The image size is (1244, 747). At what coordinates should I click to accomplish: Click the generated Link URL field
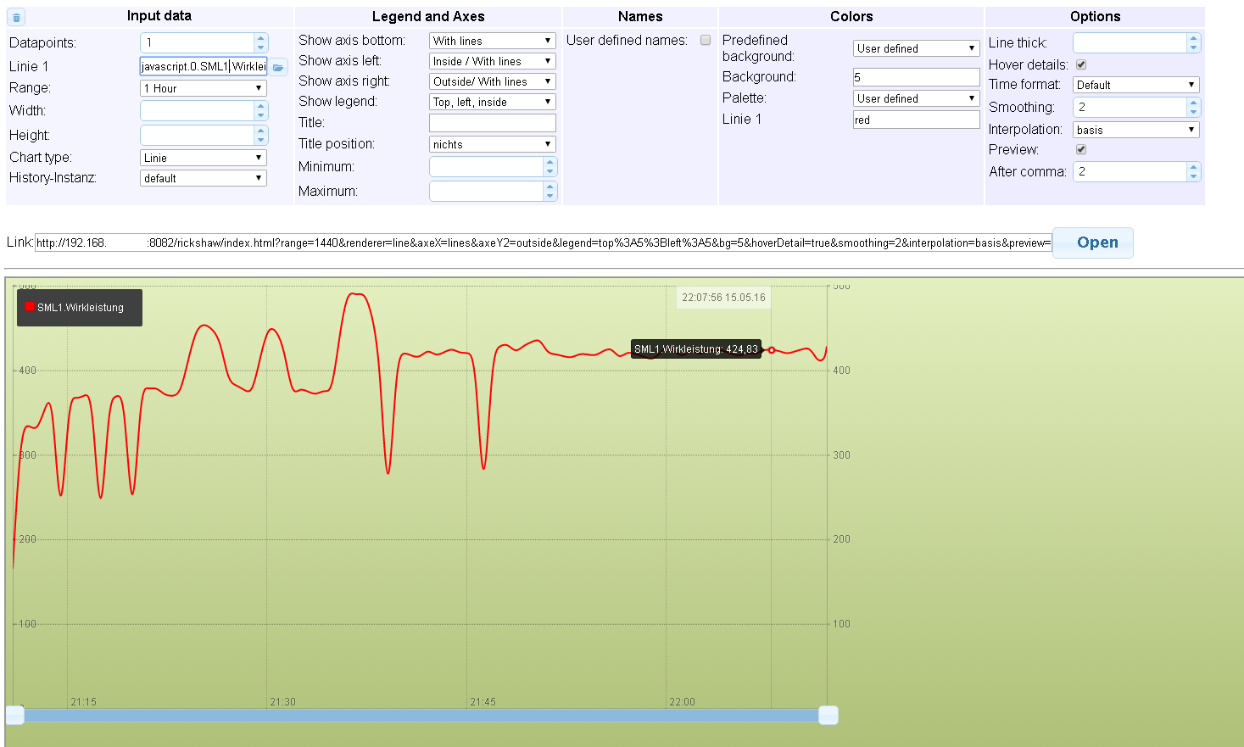(543, 243)
